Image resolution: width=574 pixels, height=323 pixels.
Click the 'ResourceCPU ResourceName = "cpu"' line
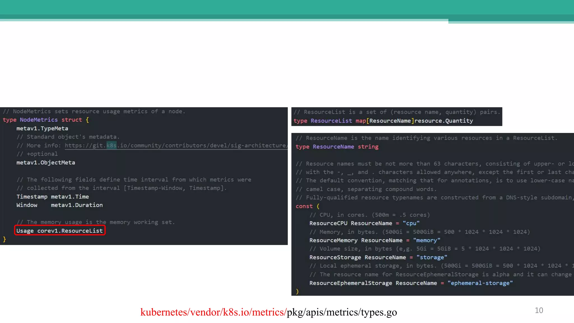364,223
